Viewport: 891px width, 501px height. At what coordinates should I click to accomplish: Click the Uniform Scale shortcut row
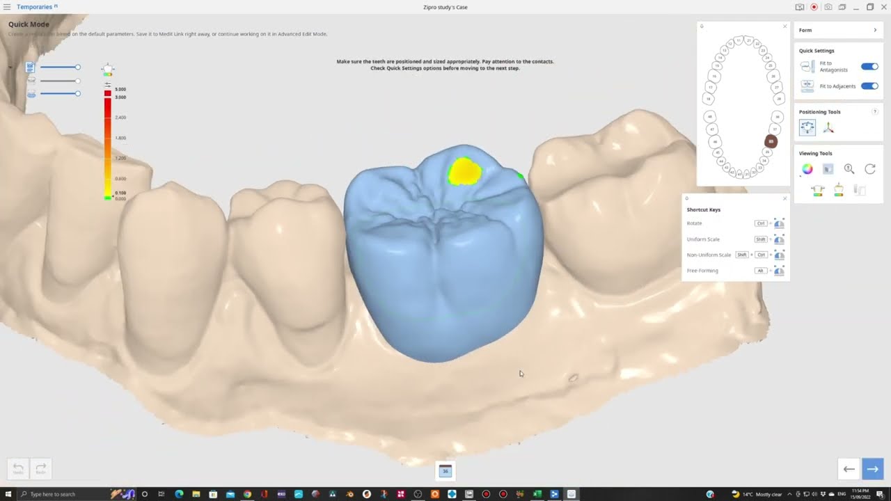[735, 239]
